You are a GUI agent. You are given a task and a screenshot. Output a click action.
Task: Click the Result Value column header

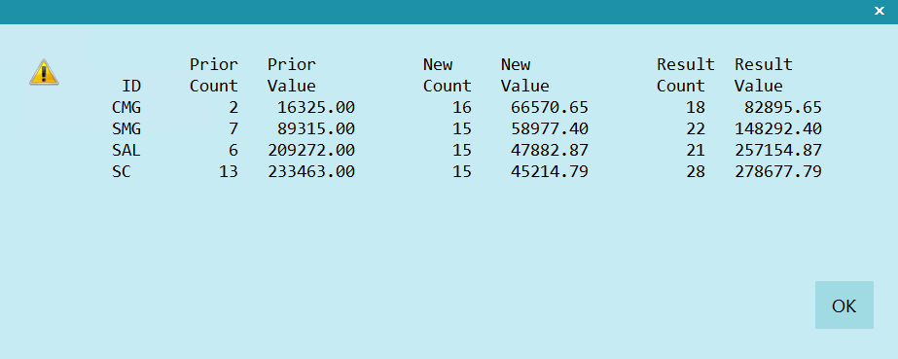click(764, 75)
